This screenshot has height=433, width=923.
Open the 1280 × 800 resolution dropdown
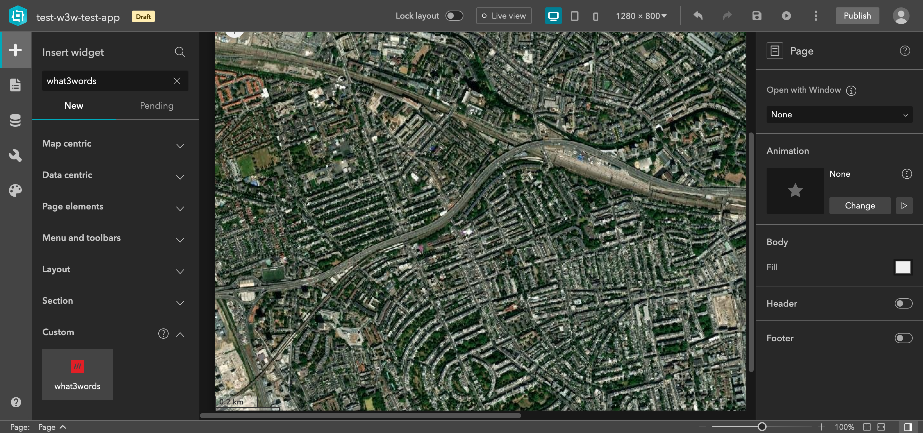tap(641, 16)
